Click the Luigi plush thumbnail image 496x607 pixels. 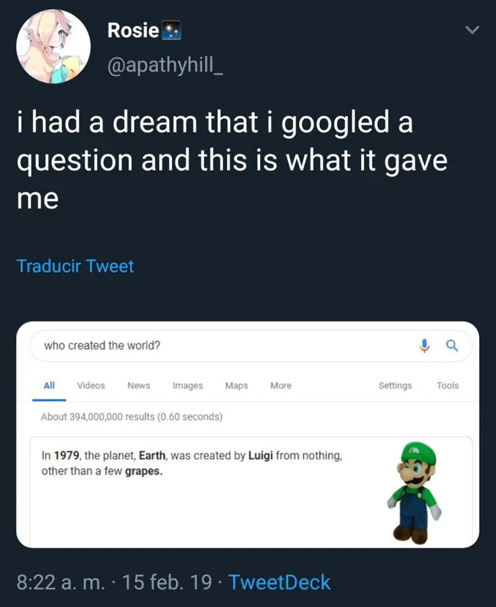click(415, 493)
